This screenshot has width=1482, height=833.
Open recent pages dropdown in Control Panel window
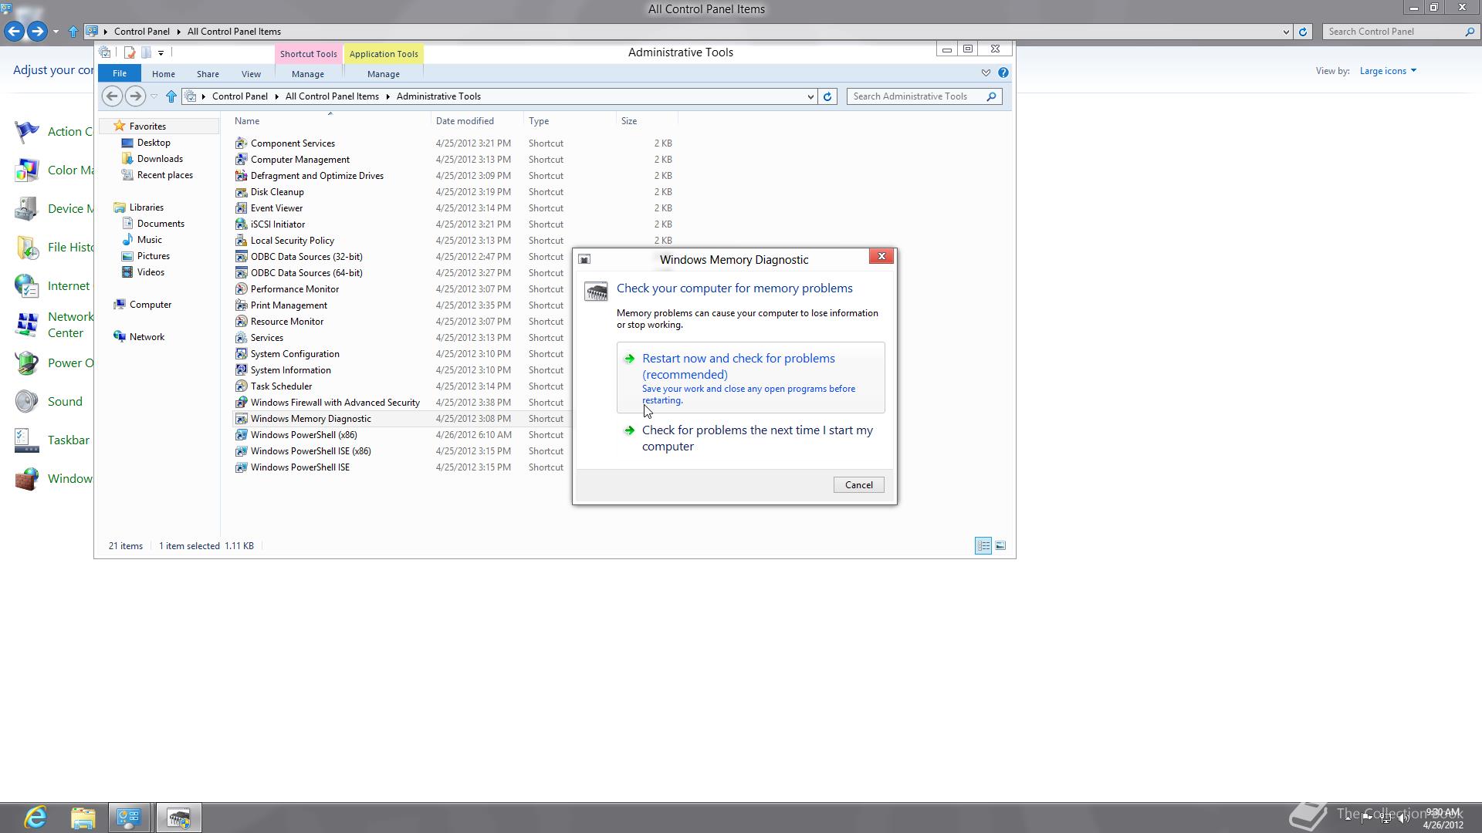click(56, 32)
